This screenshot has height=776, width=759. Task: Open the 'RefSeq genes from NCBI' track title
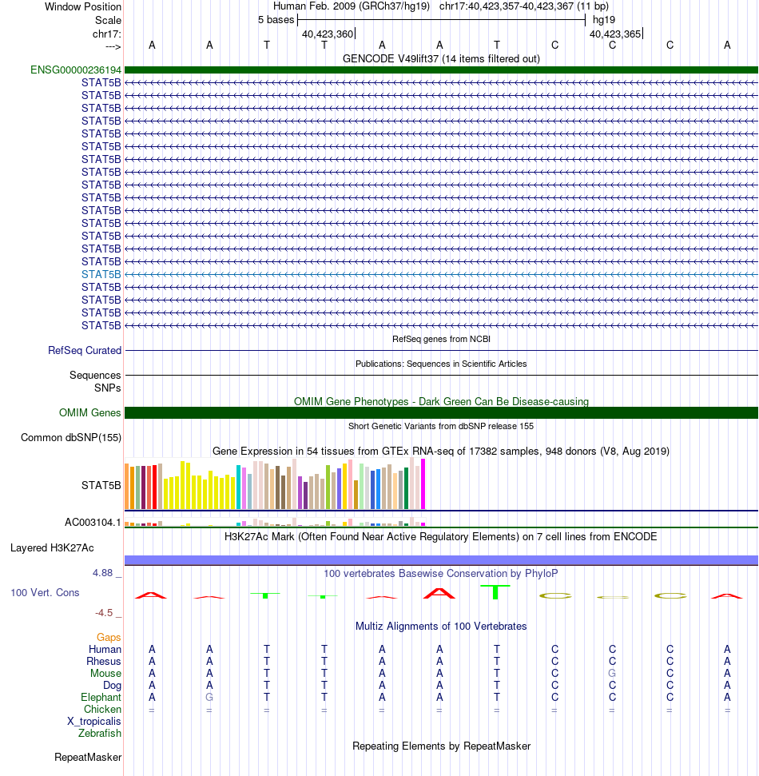pyautogui.click(x=441, y=339)
